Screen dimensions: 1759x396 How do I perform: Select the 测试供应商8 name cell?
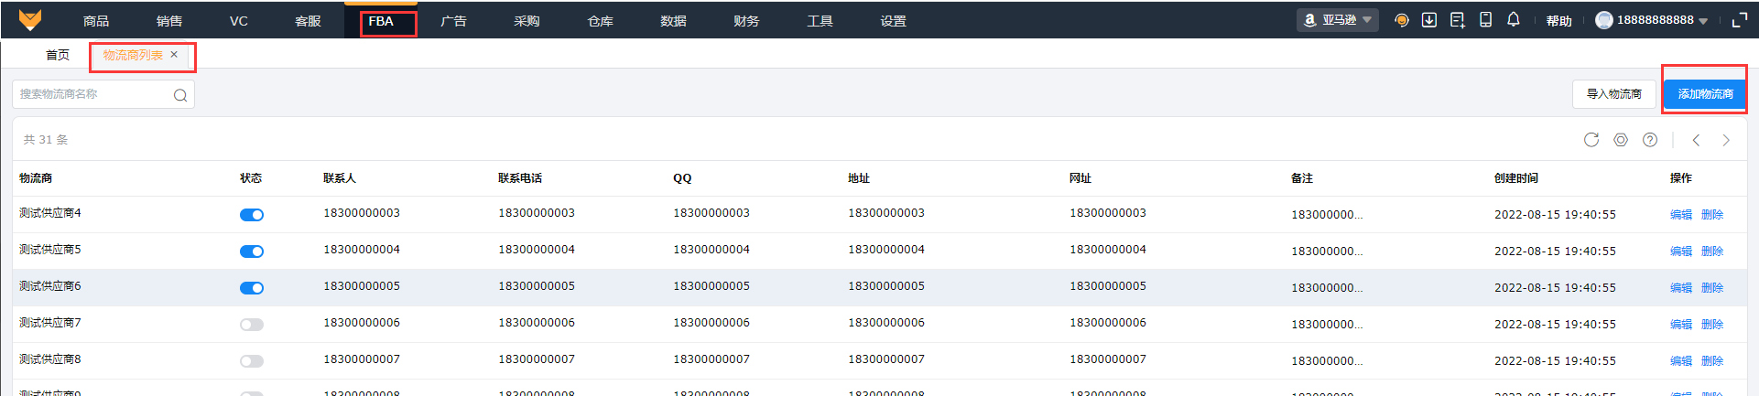pyautogui.click(x=50, y=359)
